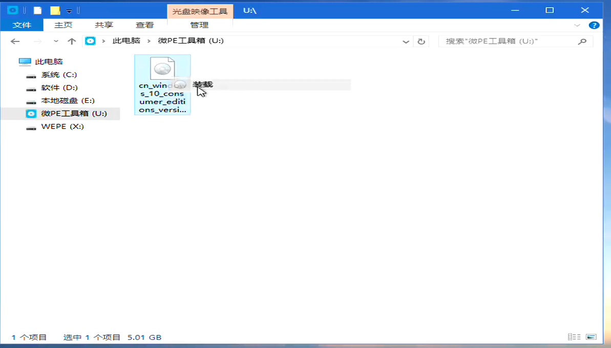This screenshot has height=348, width=611.
Task: Click the search magnifier icon
Action: click(582, 41)
